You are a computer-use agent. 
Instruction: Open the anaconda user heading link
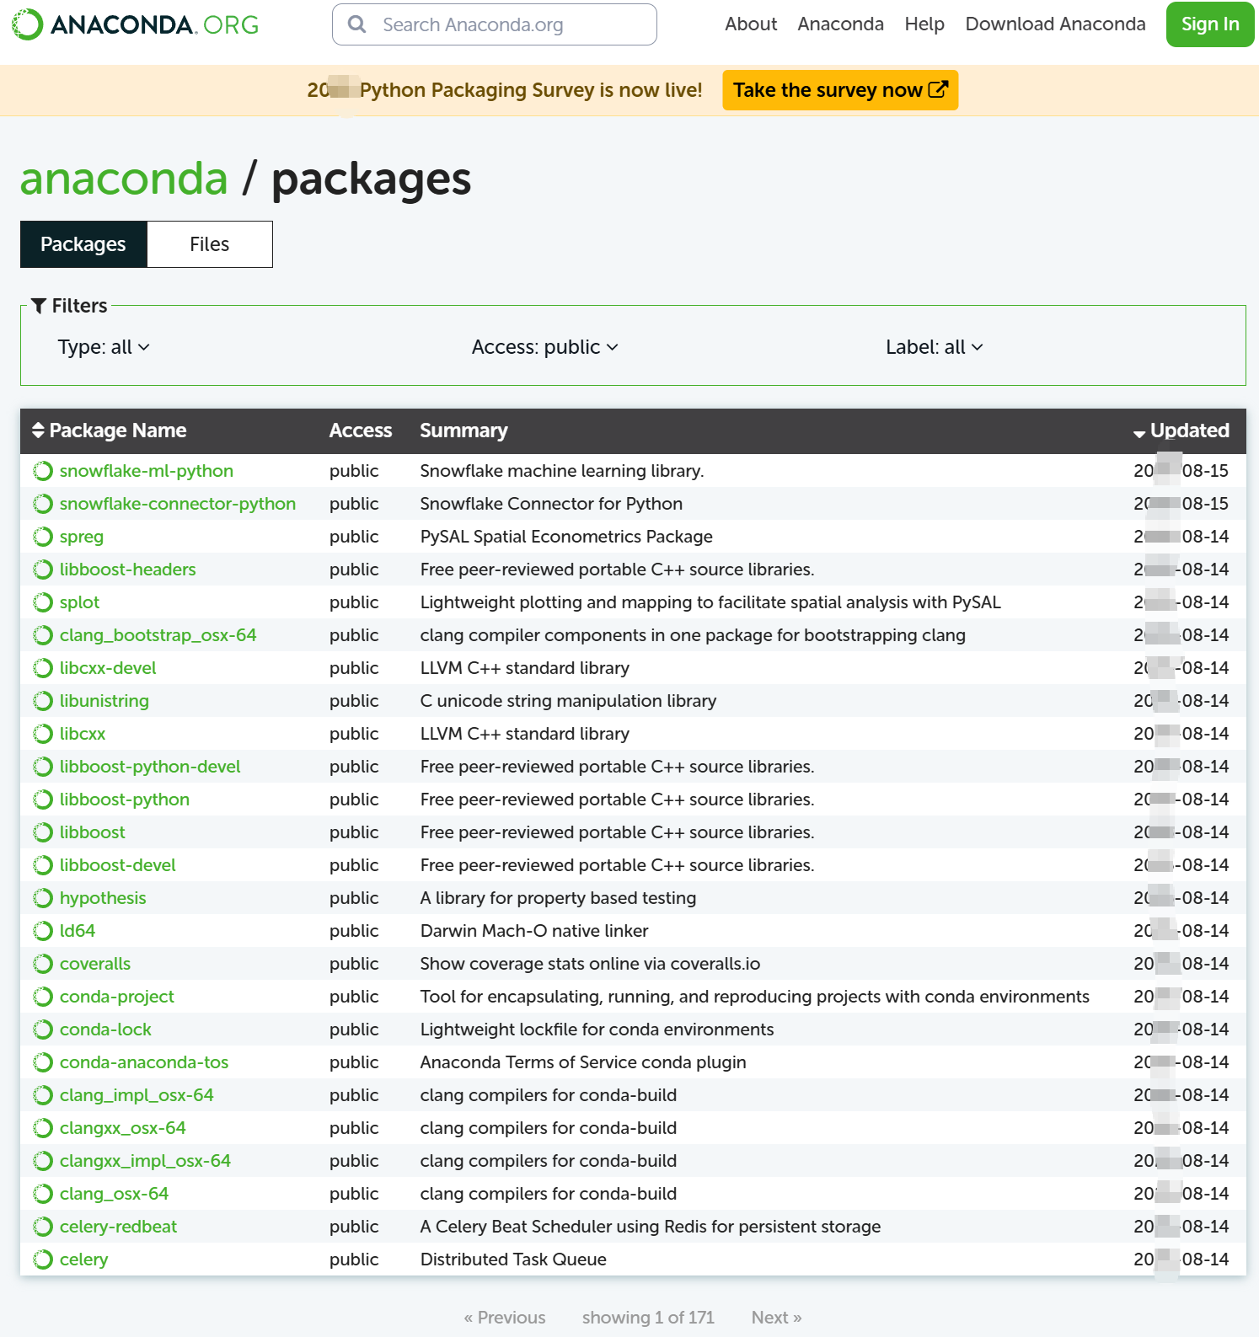124,179
